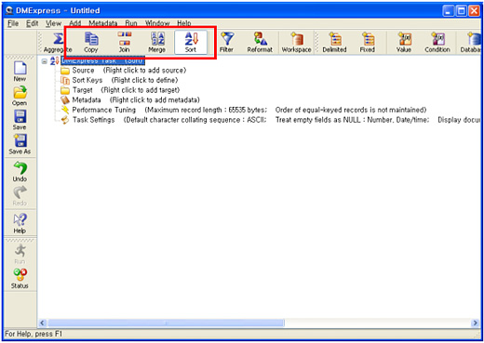Choose the Merge task icon
This screenshot has height=343, width=484.
click(x=157, y=42)
